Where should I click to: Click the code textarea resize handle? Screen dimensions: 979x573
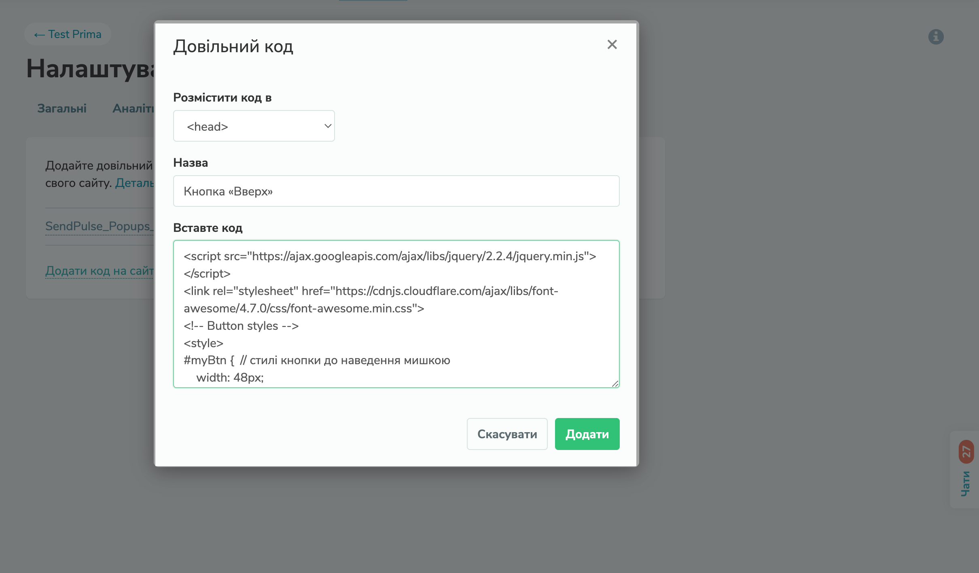(615, 384)
